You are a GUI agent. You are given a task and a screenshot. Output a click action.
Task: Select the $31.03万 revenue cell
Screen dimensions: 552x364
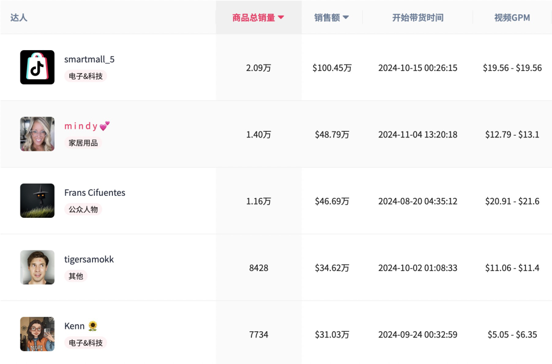point(332,334)
